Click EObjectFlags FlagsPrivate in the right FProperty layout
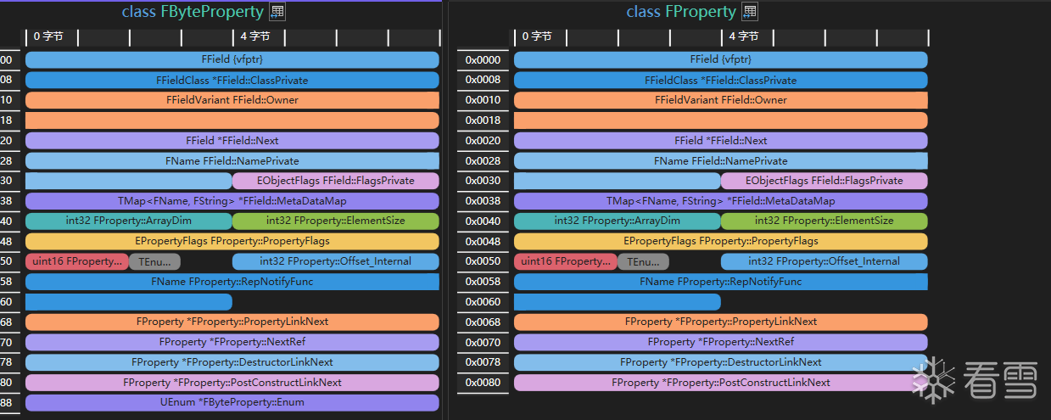The image size is (1051, 420). (x=824, y=181)
